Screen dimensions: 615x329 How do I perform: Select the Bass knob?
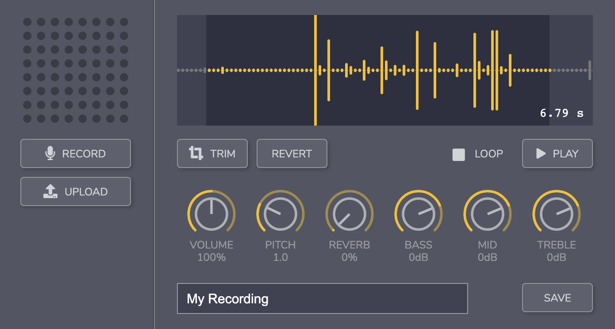419,214
